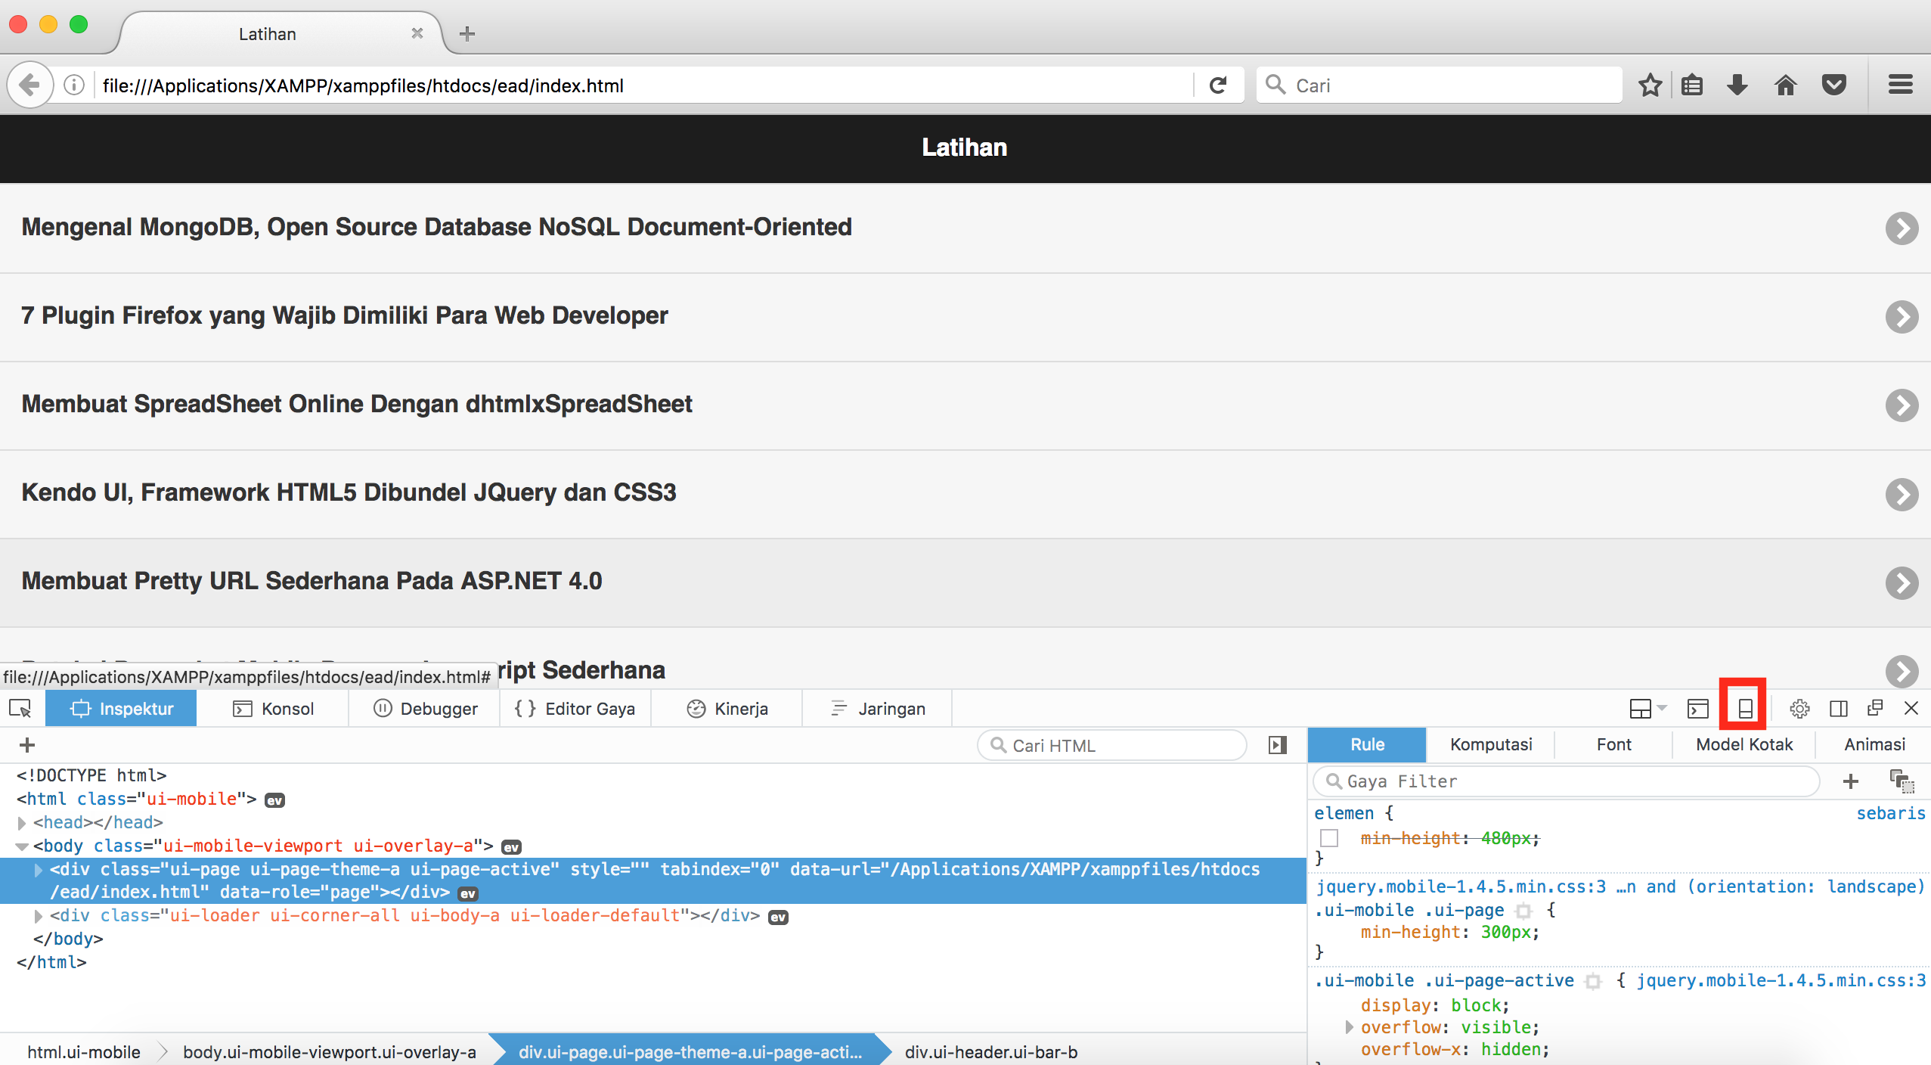Screen dimensions: 1931x1065
Task: Select the Rule sidebar tab
Action: [x=1367, y=744]
